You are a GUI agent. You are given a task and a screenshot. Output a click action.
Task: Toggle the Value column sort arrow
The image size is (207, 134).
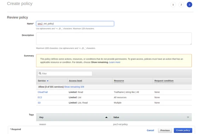pos(188,117)
